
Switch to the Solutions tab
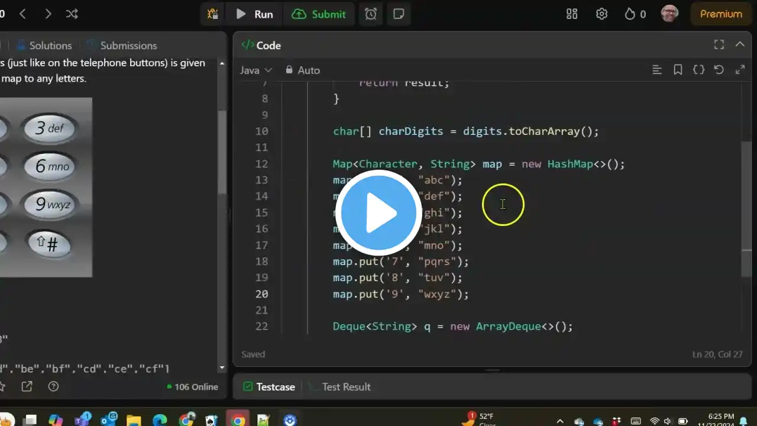click(x=44, y=45)
